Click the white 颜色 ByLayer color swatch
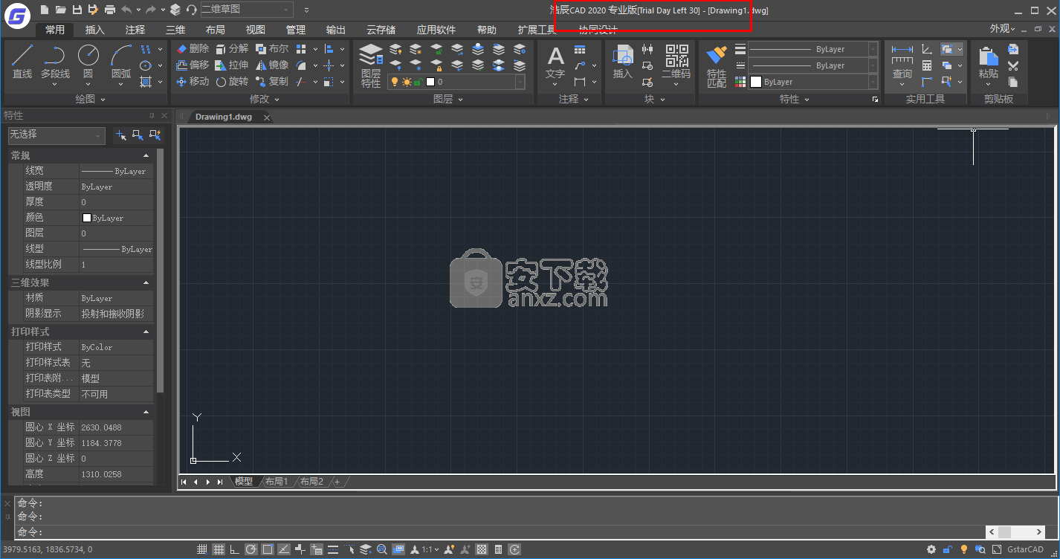1060x559 pixels. [86, 218]
